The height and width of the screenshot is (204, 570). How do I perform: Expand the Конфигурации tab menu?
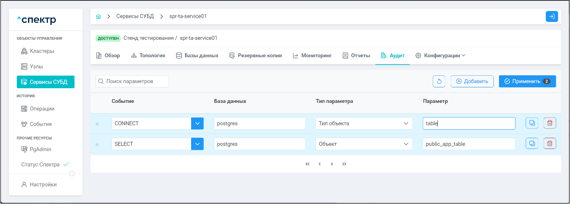440,56
